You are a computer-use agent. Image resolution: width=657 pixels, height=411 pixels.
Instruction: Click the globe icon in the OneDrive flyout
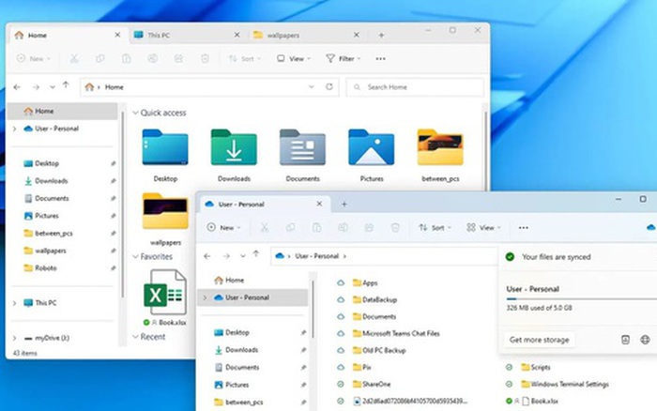coord(645,340)
